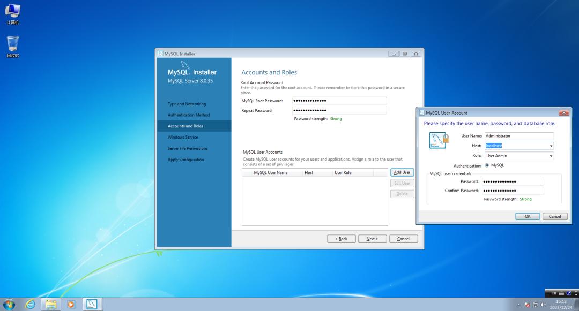Open the Role dropdown arrow
This screenshot has width=579, height=311.
(x=551, y=156)
